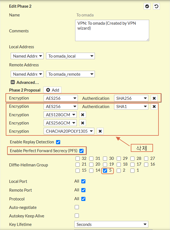
Task: Check Diffie-Hellman group 15
Action: click(x=78, y=171)
